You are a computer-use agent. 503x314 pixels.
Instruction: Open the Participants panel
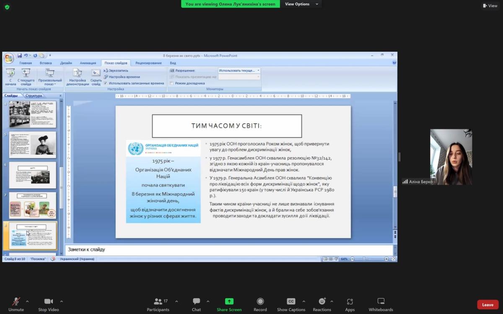pos(158,301)
